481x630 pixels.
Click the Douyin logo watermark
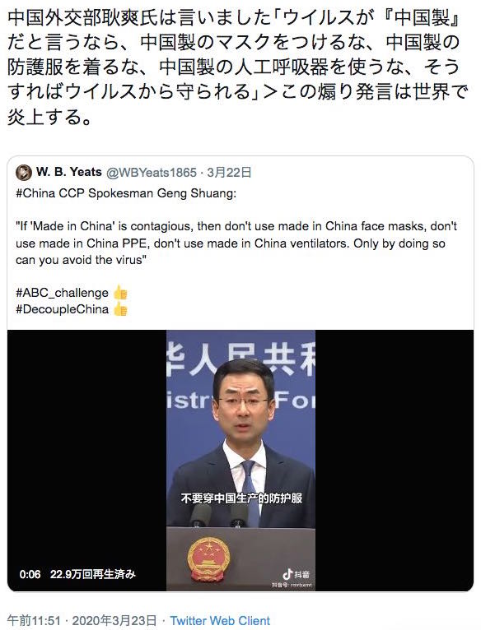[296, 575]
